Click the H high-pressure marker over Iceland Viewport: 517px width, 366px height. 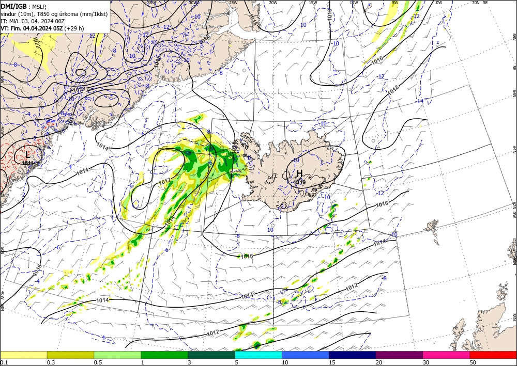pyautogui.click(x=299, y=173)
